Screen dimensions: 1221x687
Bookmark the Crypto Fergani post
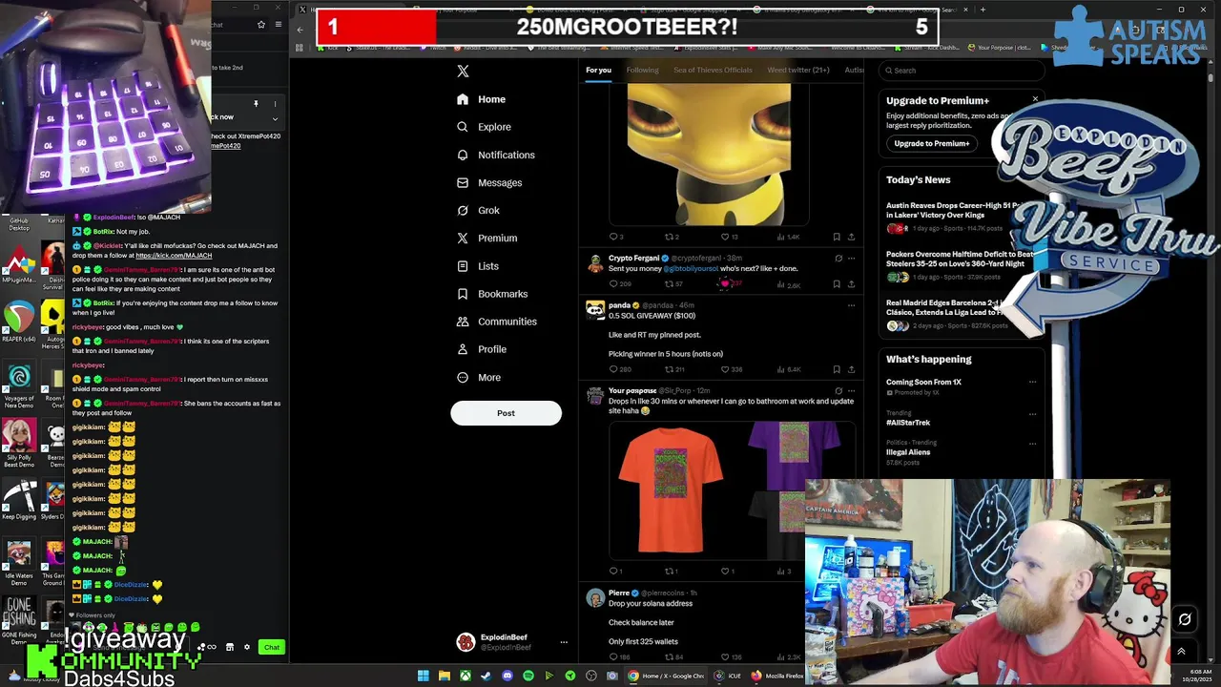[x=837, y=283]
